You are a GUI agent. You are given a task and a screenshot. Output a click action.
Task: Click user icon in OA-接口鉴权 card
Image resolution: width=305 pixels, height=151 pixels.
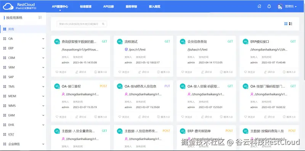(63, 94)
